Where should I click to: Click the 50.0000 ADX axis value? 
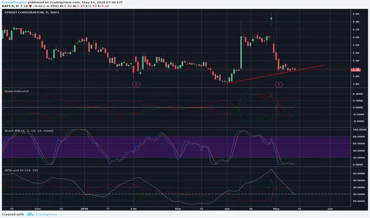pos(358,174)
